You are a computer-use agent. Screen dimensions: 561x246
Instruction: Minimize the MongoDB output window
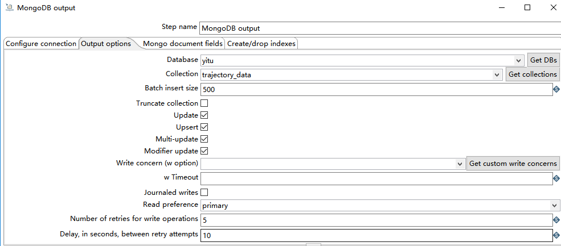502,7
